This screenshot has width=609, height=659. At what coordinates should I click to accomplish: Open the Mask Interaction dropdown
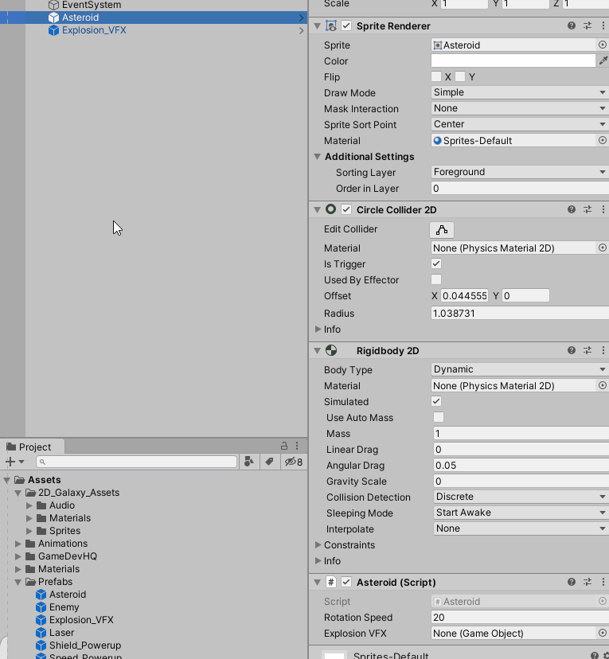click(520, 108)
